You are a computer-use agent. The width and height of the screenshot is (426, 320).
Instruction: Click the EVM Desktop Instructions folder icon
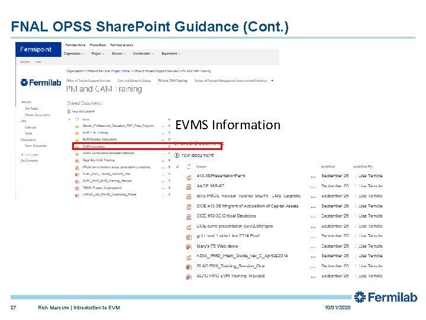pyautogui.click(x=77, y=140)
